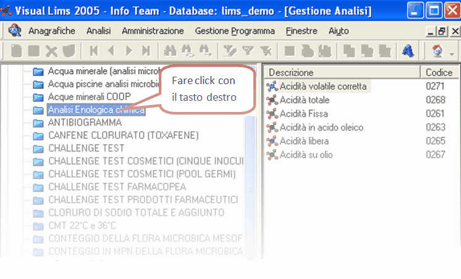Sort by the Codice column header
Image resolution: width=461 pixels, height=279 pixels.
(439, 72)
